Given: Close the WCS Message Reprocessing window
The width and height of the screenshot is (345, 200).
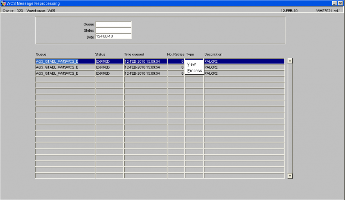Looking at the screenshot, I should [340, 3].
